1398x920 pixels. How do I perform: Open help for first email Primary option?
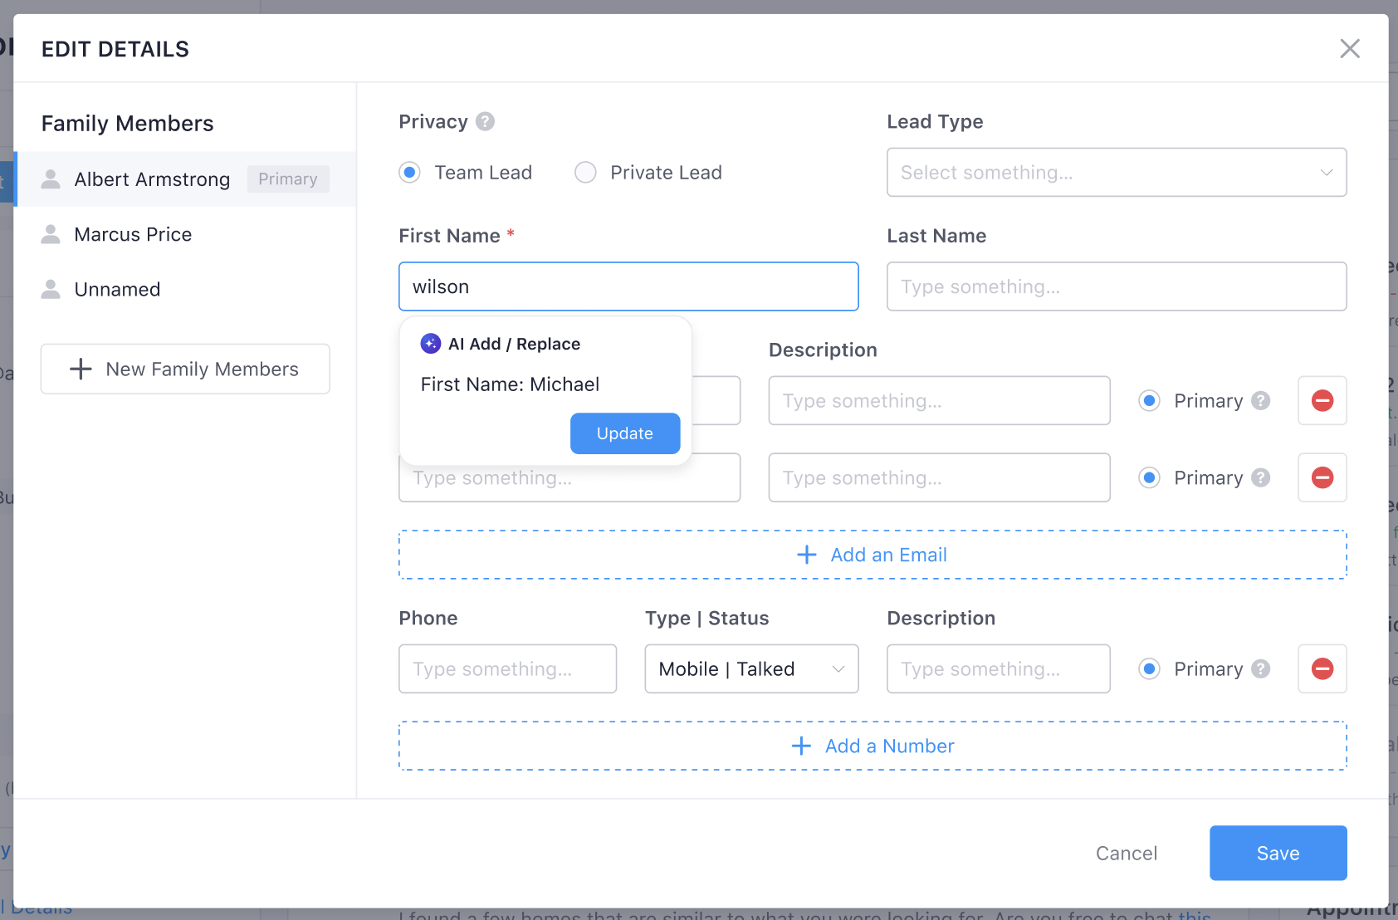pyautogui.click(x=1261, y=401)
